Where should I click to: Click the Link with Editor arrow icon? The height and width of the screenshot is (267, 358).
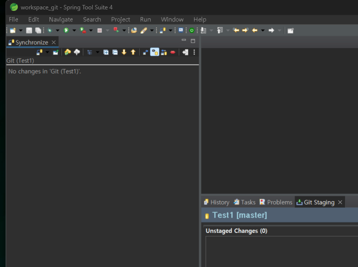point(185,52)
